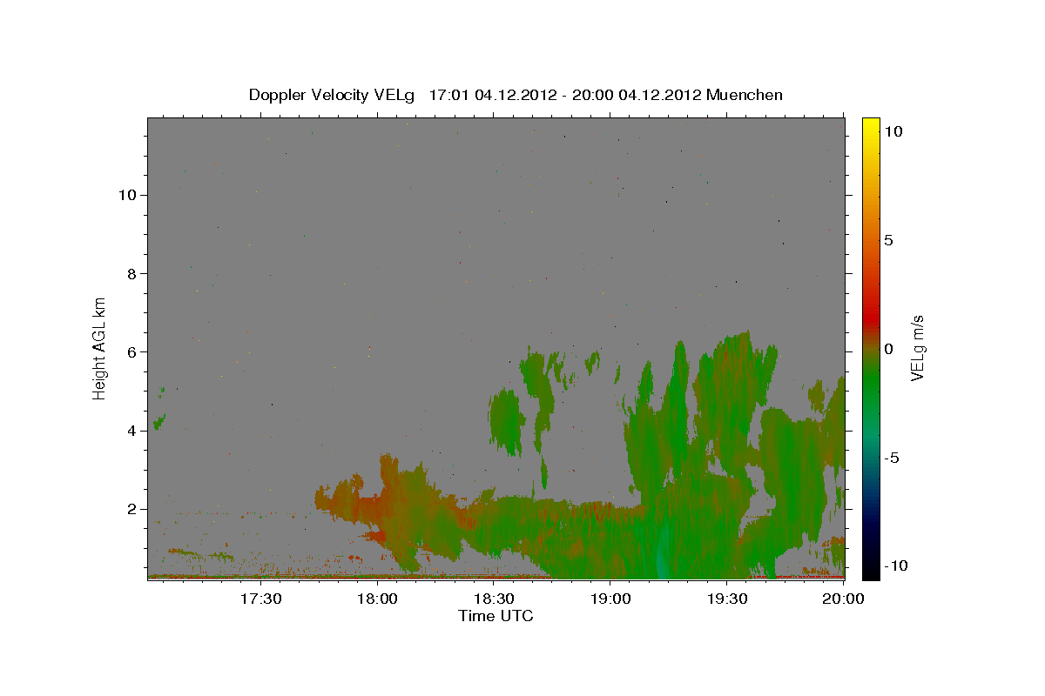Select the 'Time UTC' axis label
The width and height of the screenshot is (1045, 696).
pos(496,616)
